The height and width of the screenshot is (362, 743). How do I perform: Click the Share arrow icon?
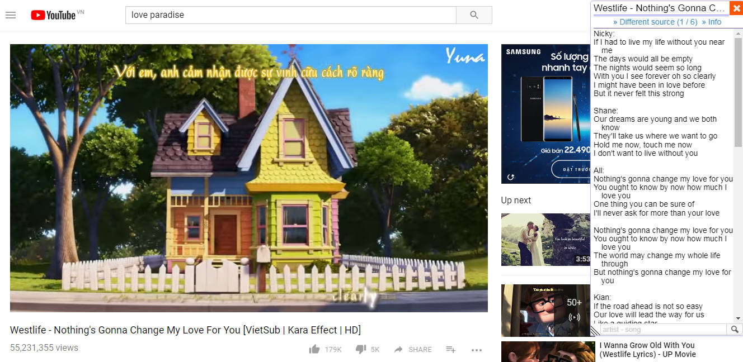(398, 349)
